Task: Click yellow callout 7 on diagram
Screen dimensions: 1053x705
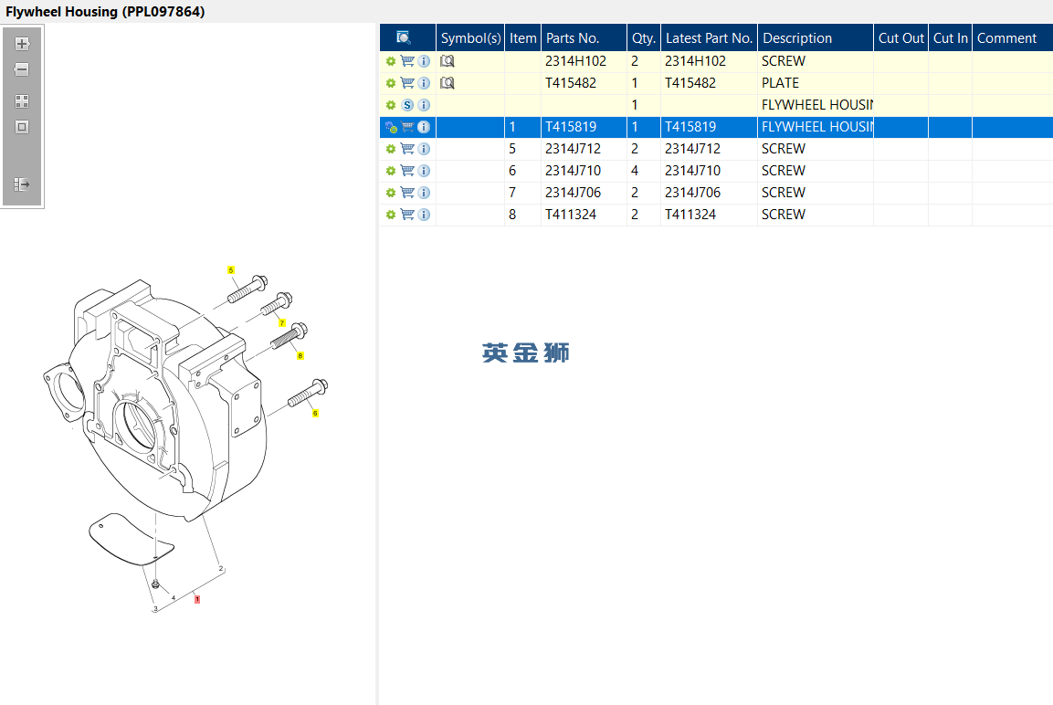Action: 282,323
